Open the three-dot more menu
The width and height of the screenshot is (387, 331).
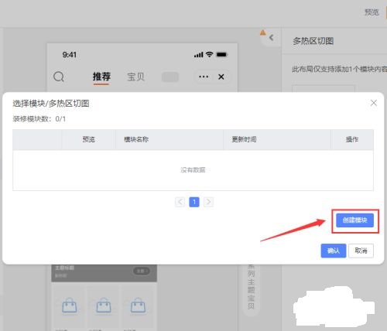tap(204, 77)
